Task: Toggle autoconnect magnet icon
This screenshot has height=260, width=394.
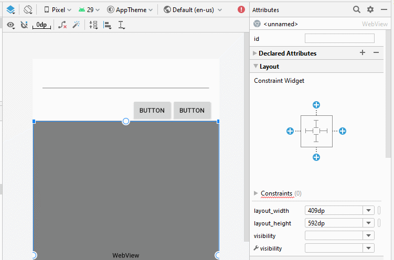Action: (x=24, y=25)
